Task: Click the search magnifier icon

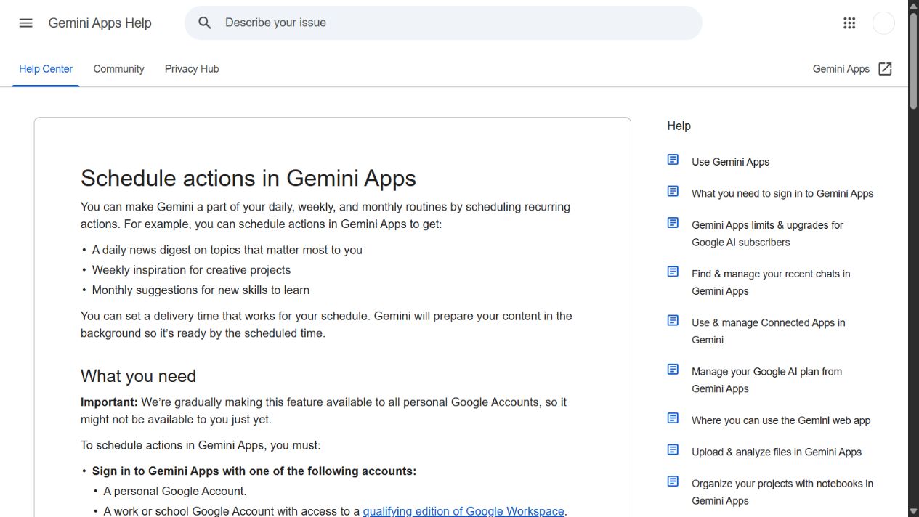Action: click(205, 23)
